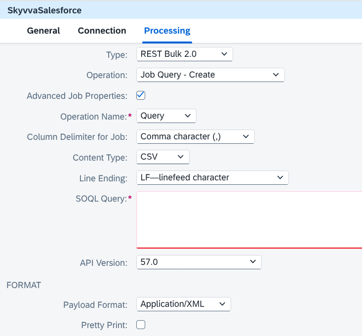Expand the Line Ending dropdown
Screen dimensions: 362x336
212,177
